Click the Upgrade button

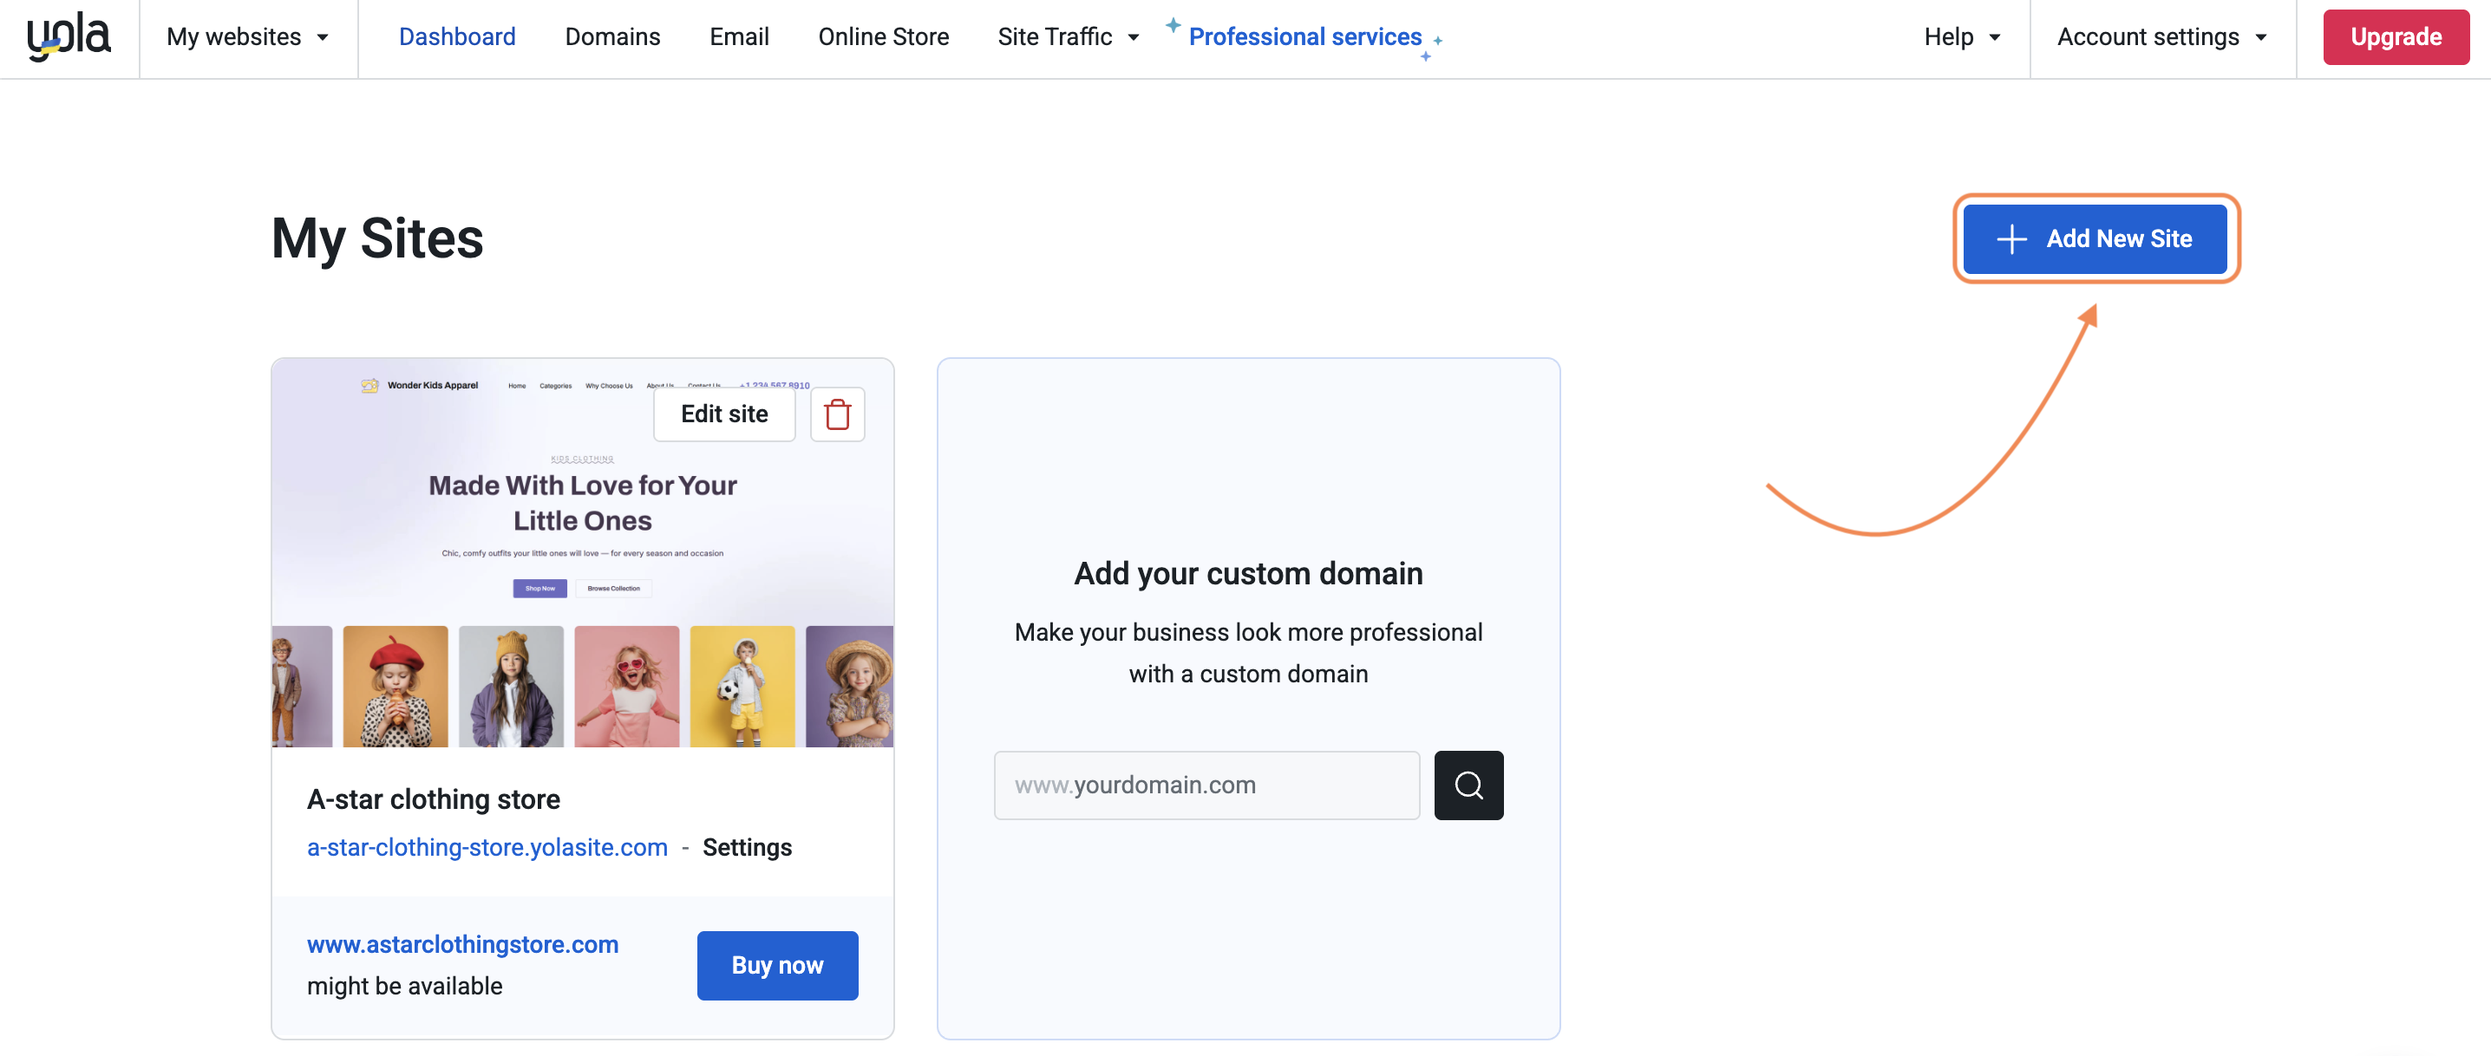2396,36
